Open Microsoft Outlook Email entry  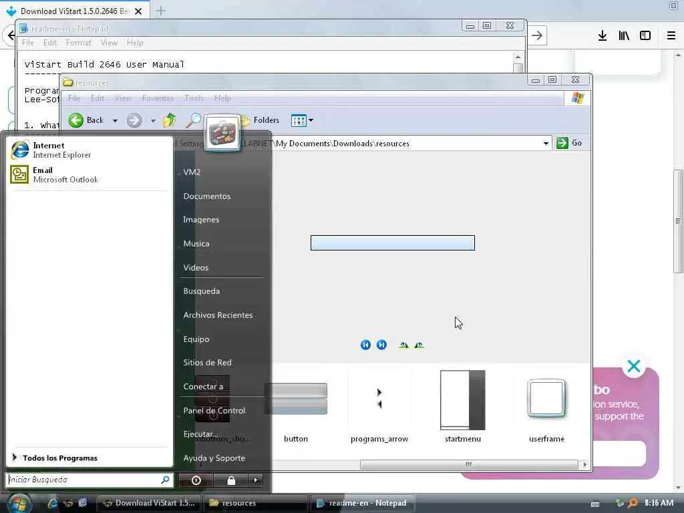[x=54, y=174]
